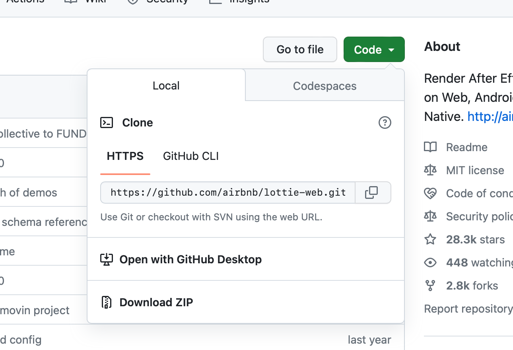
Task: Switch to the Codespaces tab
Action: click(x=325, y=86)
